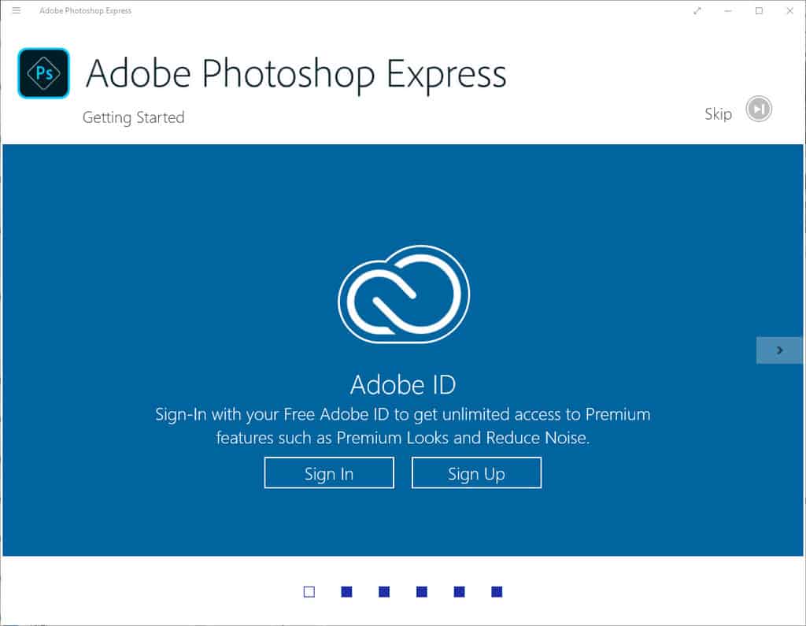This screenshot has width=806, height=626.
Task: Use the pagination squares to jump to slide three
Action: pyautogui.click(x=384, y=591)
